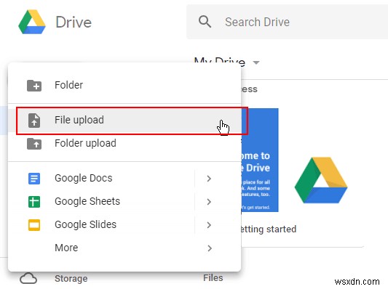Image resolution: width=388 pixels, height=289 pixels.
Task: Click into the Search Drive field
Action: tap(287, 22)
